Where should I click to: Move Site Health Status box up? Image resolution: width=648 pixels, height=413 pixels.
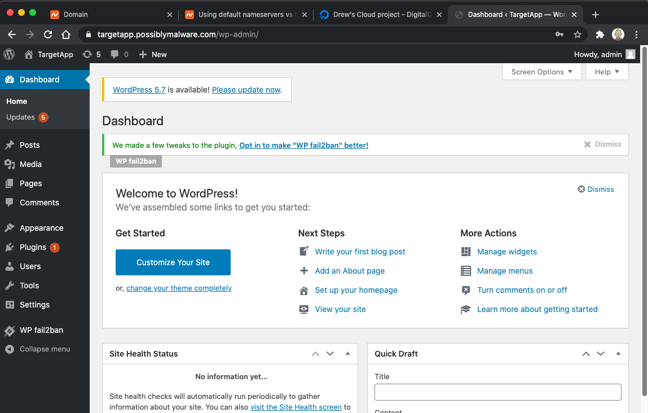(x=315, y=353)
